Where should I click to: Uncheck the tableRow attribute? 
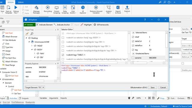pos(133,45)
